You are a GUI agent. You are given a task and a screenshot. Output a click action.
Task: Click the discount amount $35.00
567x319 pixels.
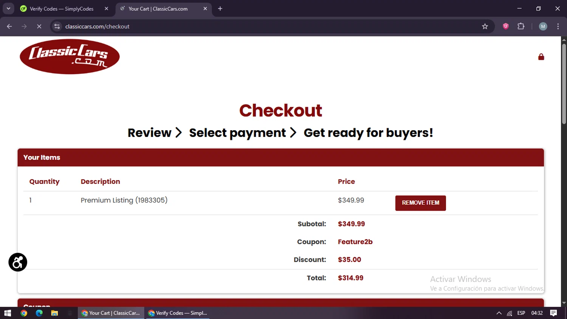pyautogui.click(x=349, y=260)
